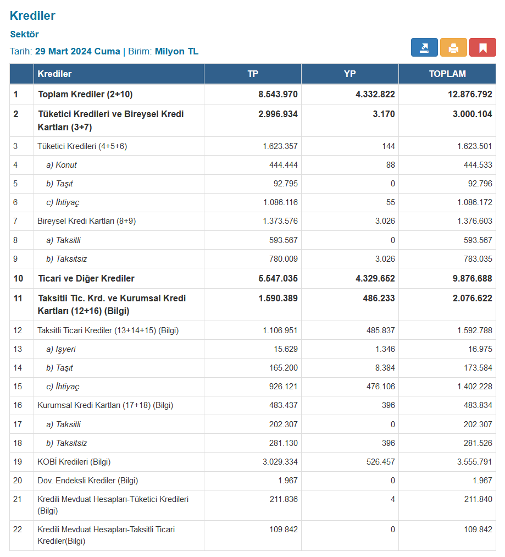
Task: Select Kredili Mevduat Hesapları-Tüketici Kredileri label
Action: pos(113,505)
